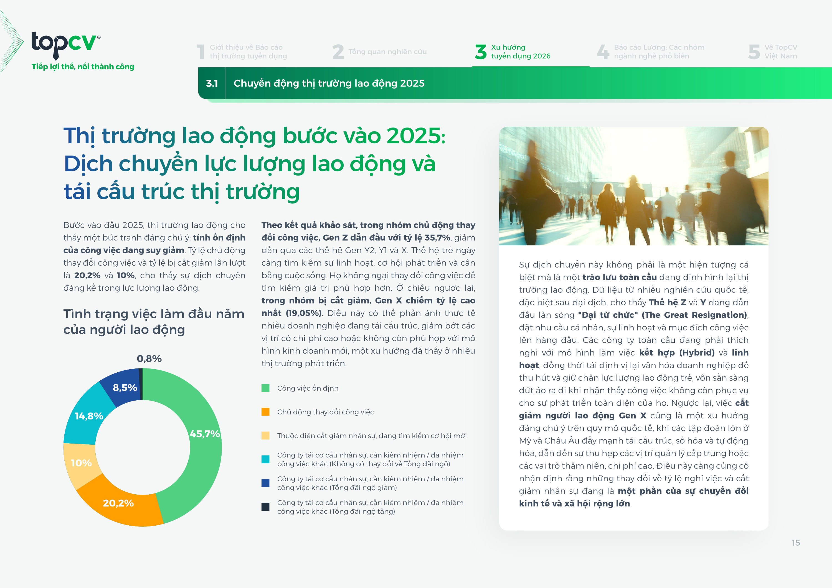Select Xu hướng tuyển dụng 2026 tab

click(x=513, y=52)
